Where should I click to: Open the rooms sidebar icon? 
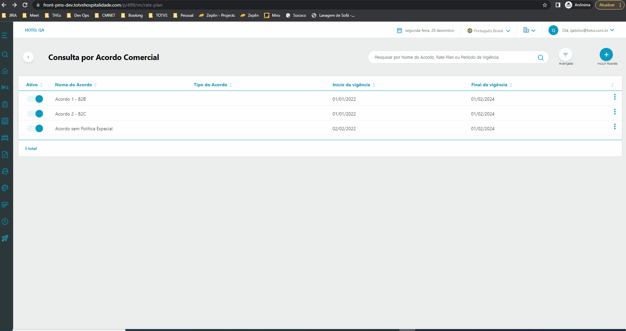pyautogui.click(x=5, y=138)
